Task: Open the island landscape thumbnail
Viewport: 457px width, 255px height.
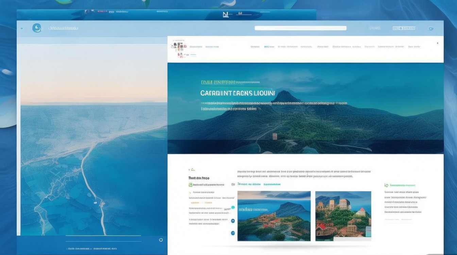Action: pos(274,216)
